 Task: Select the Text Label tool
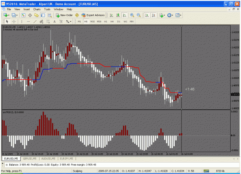tap(61, 22)
